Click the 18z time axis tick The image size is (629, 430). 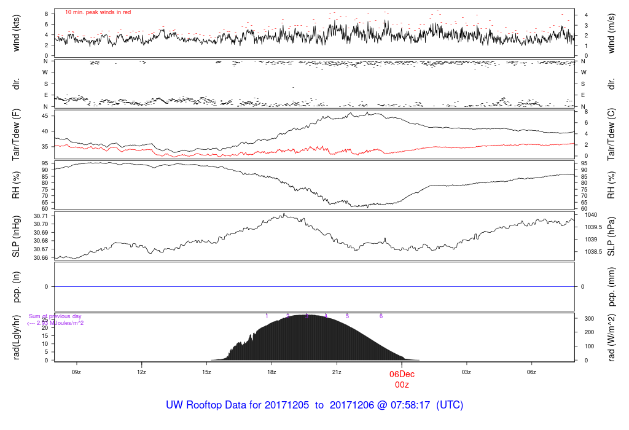pos(272,372)
